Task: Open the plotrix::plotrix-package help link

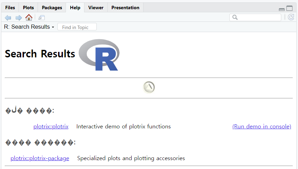Action: tap(40, 158)
